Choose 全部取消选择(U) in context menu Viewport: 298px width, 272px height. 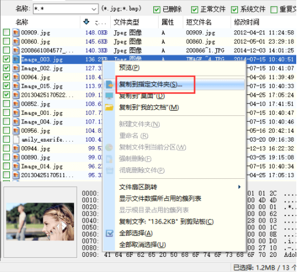tap(142, 245)
